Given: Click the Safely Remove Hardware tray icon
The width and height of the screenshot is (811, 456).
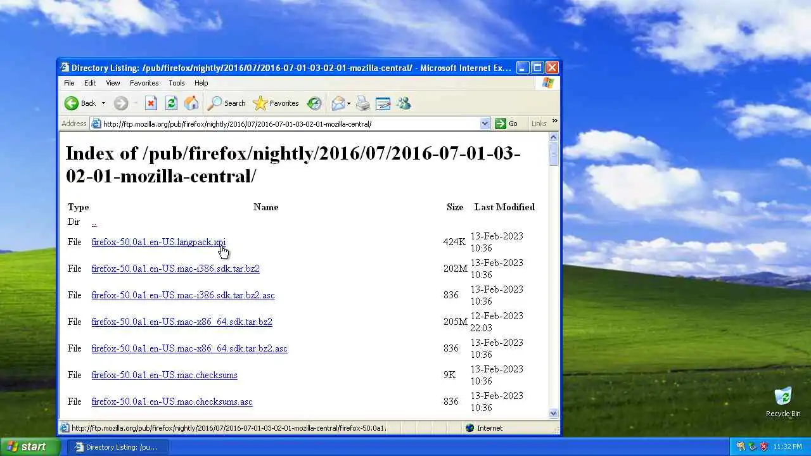Looking at the screenshot, I should (x=752, y=446).
